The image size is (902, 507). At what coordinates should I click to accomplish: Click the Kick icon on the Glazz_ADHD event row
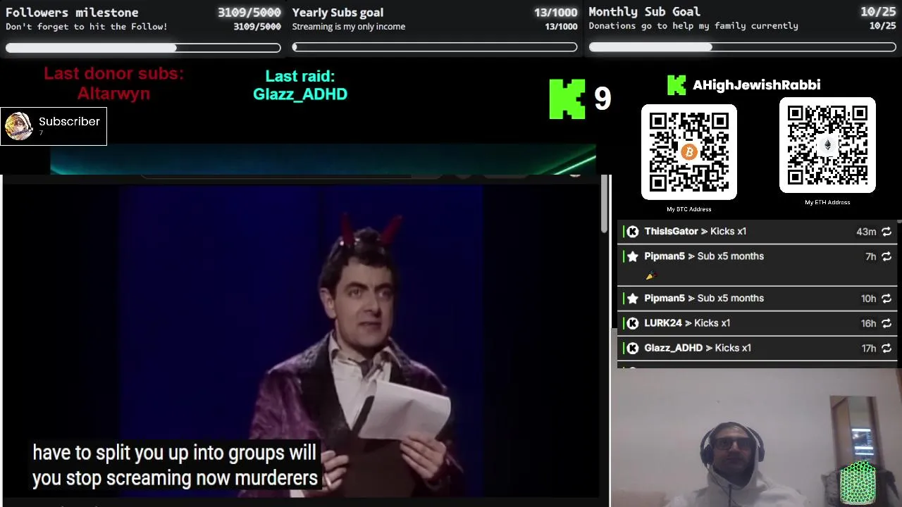pyautogui.click(x=633, y=348)
